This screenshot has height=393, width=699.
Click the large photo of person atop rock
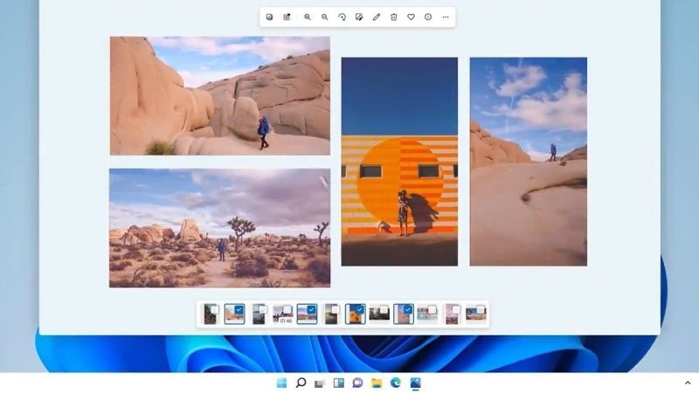tap(529, 162)
